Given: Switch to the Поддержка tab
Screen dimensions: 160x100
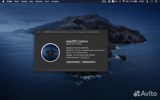Looking at the screenshot, I should pyautogui.click(x=82, y=32).
